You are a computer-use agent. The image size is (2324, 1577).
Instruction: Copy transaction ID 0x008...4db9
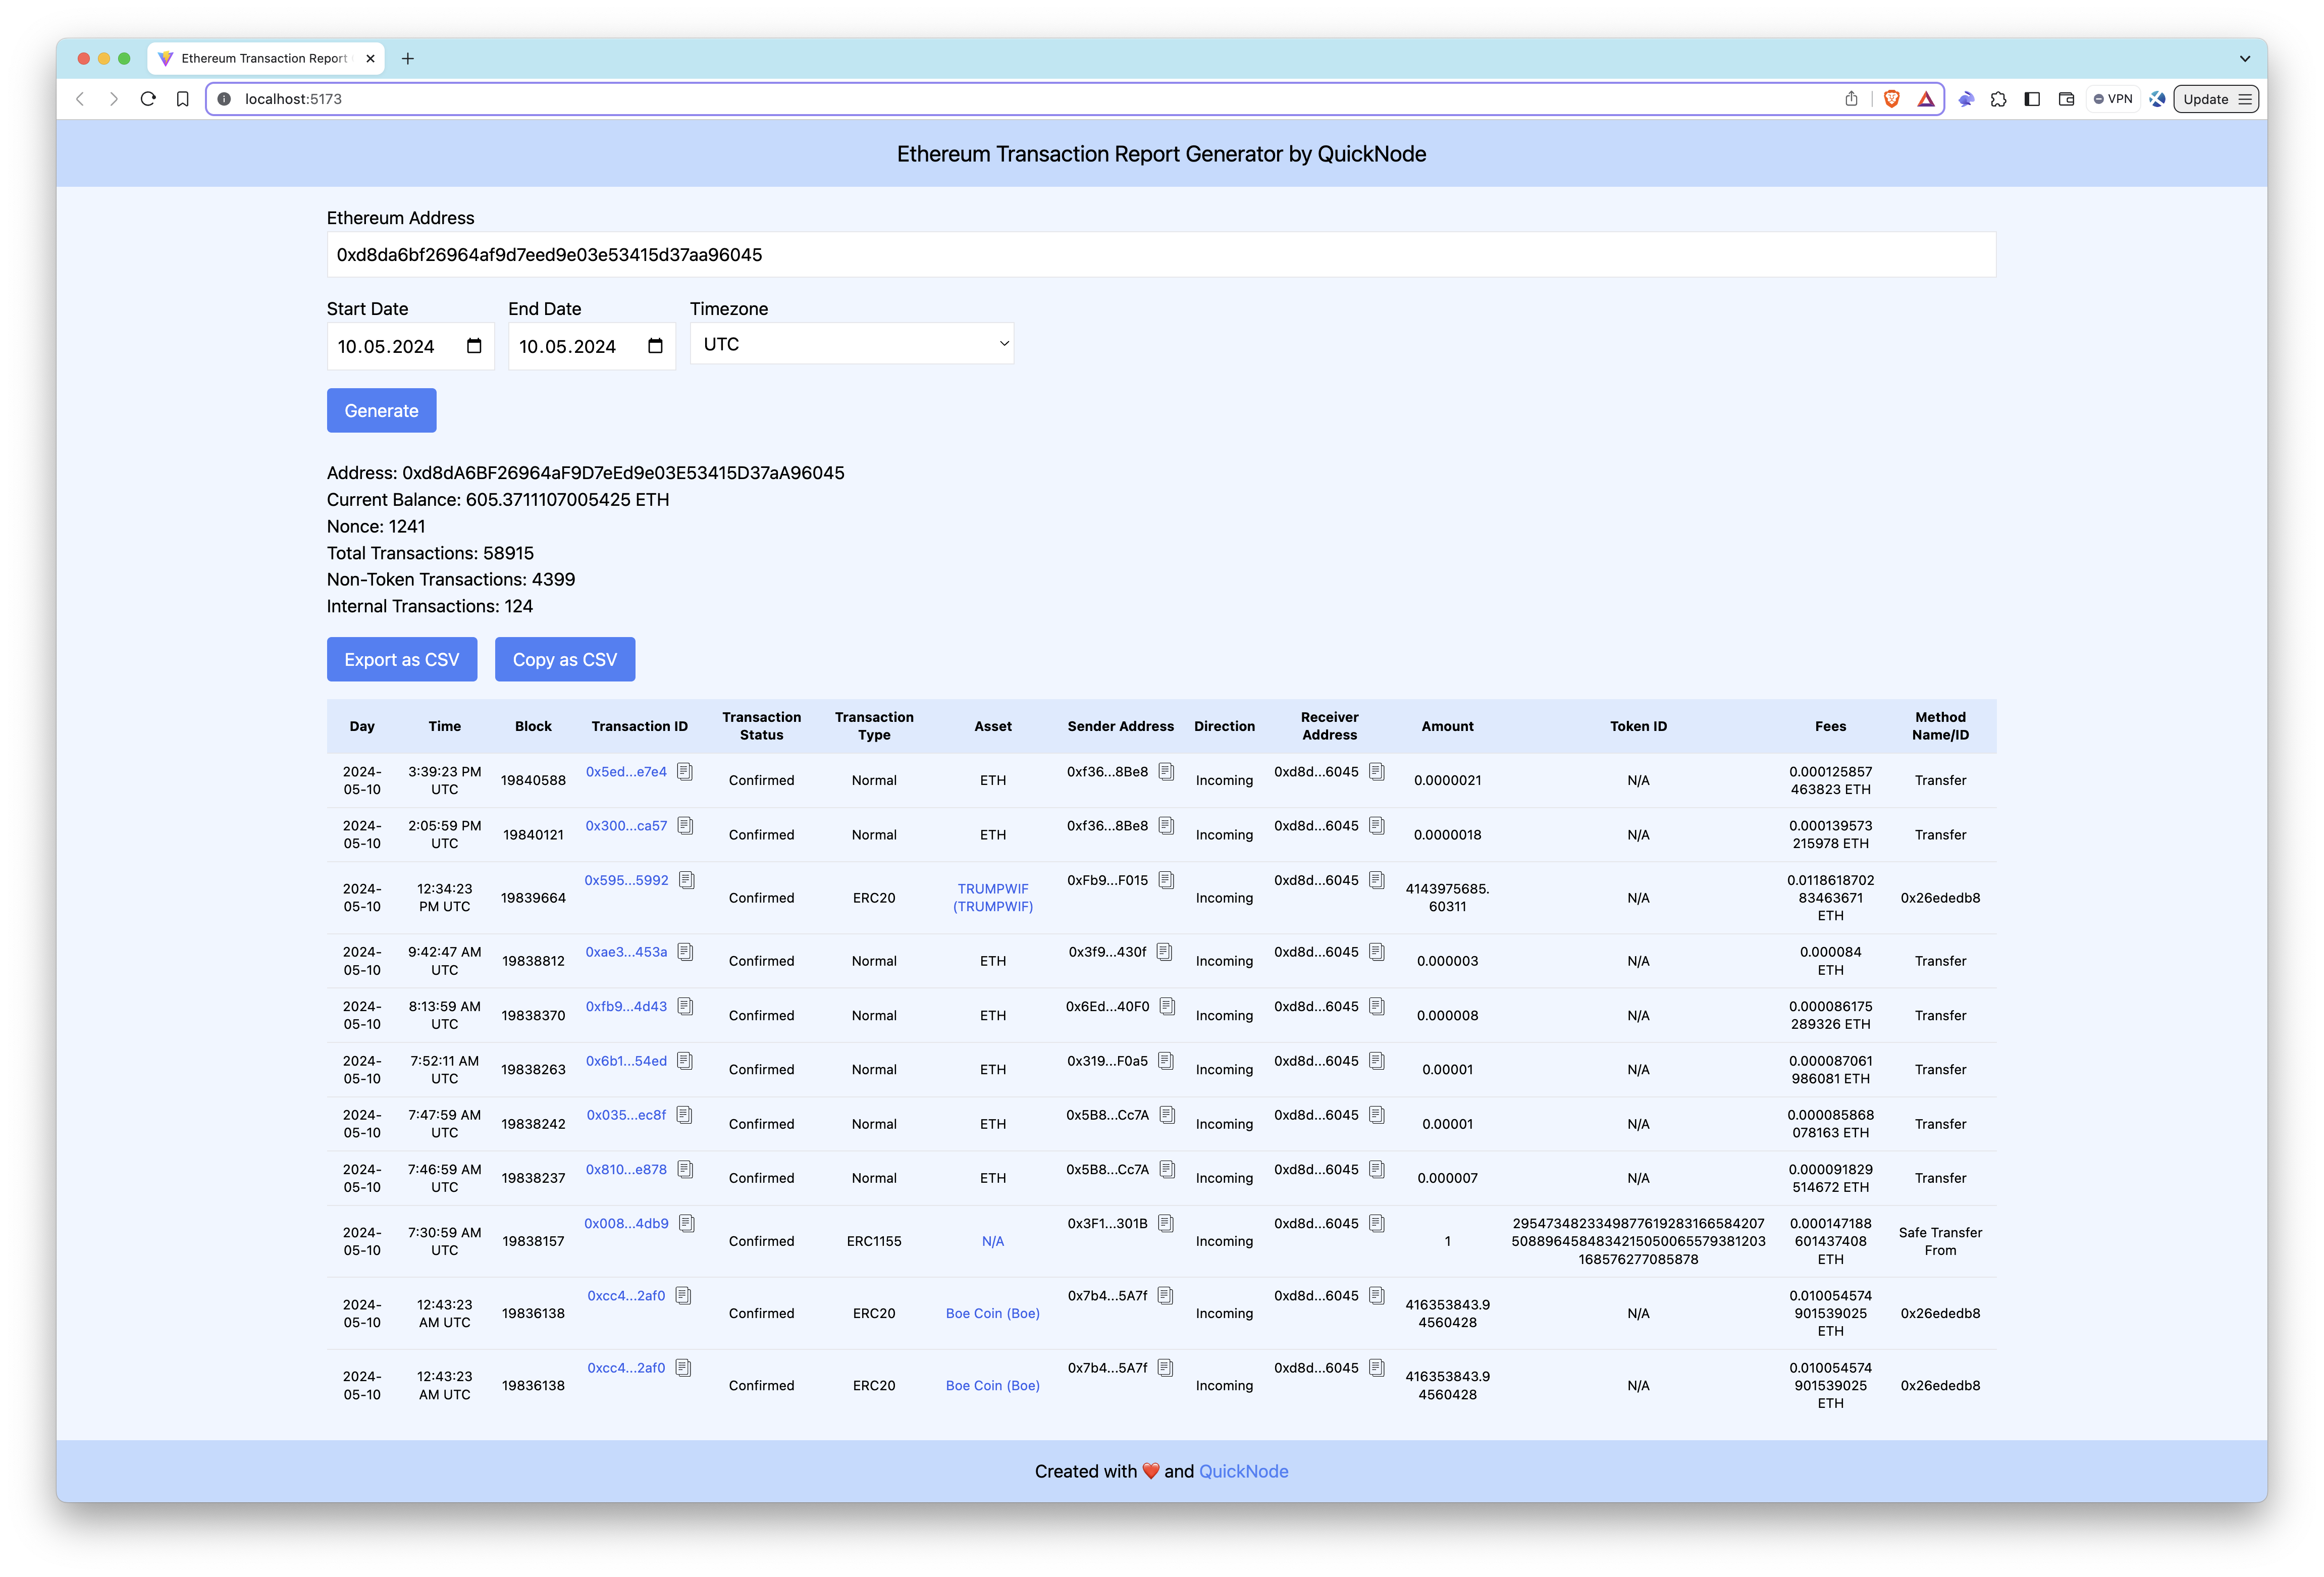pos(687,1223)
